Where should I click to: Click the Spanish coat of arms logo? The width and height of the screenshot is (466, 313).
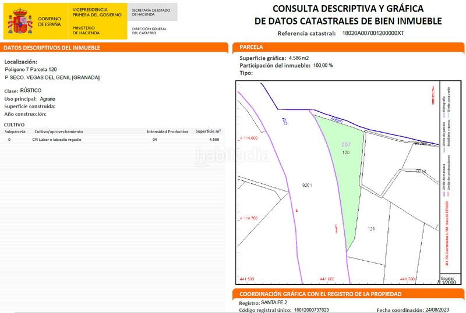(20, 22)
